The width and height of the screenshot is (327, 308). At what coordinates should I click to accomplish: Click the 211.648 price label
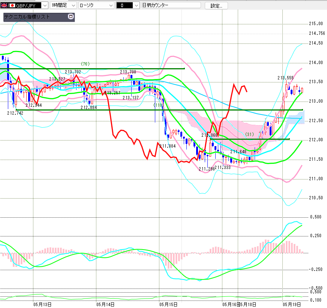[238, 152]
